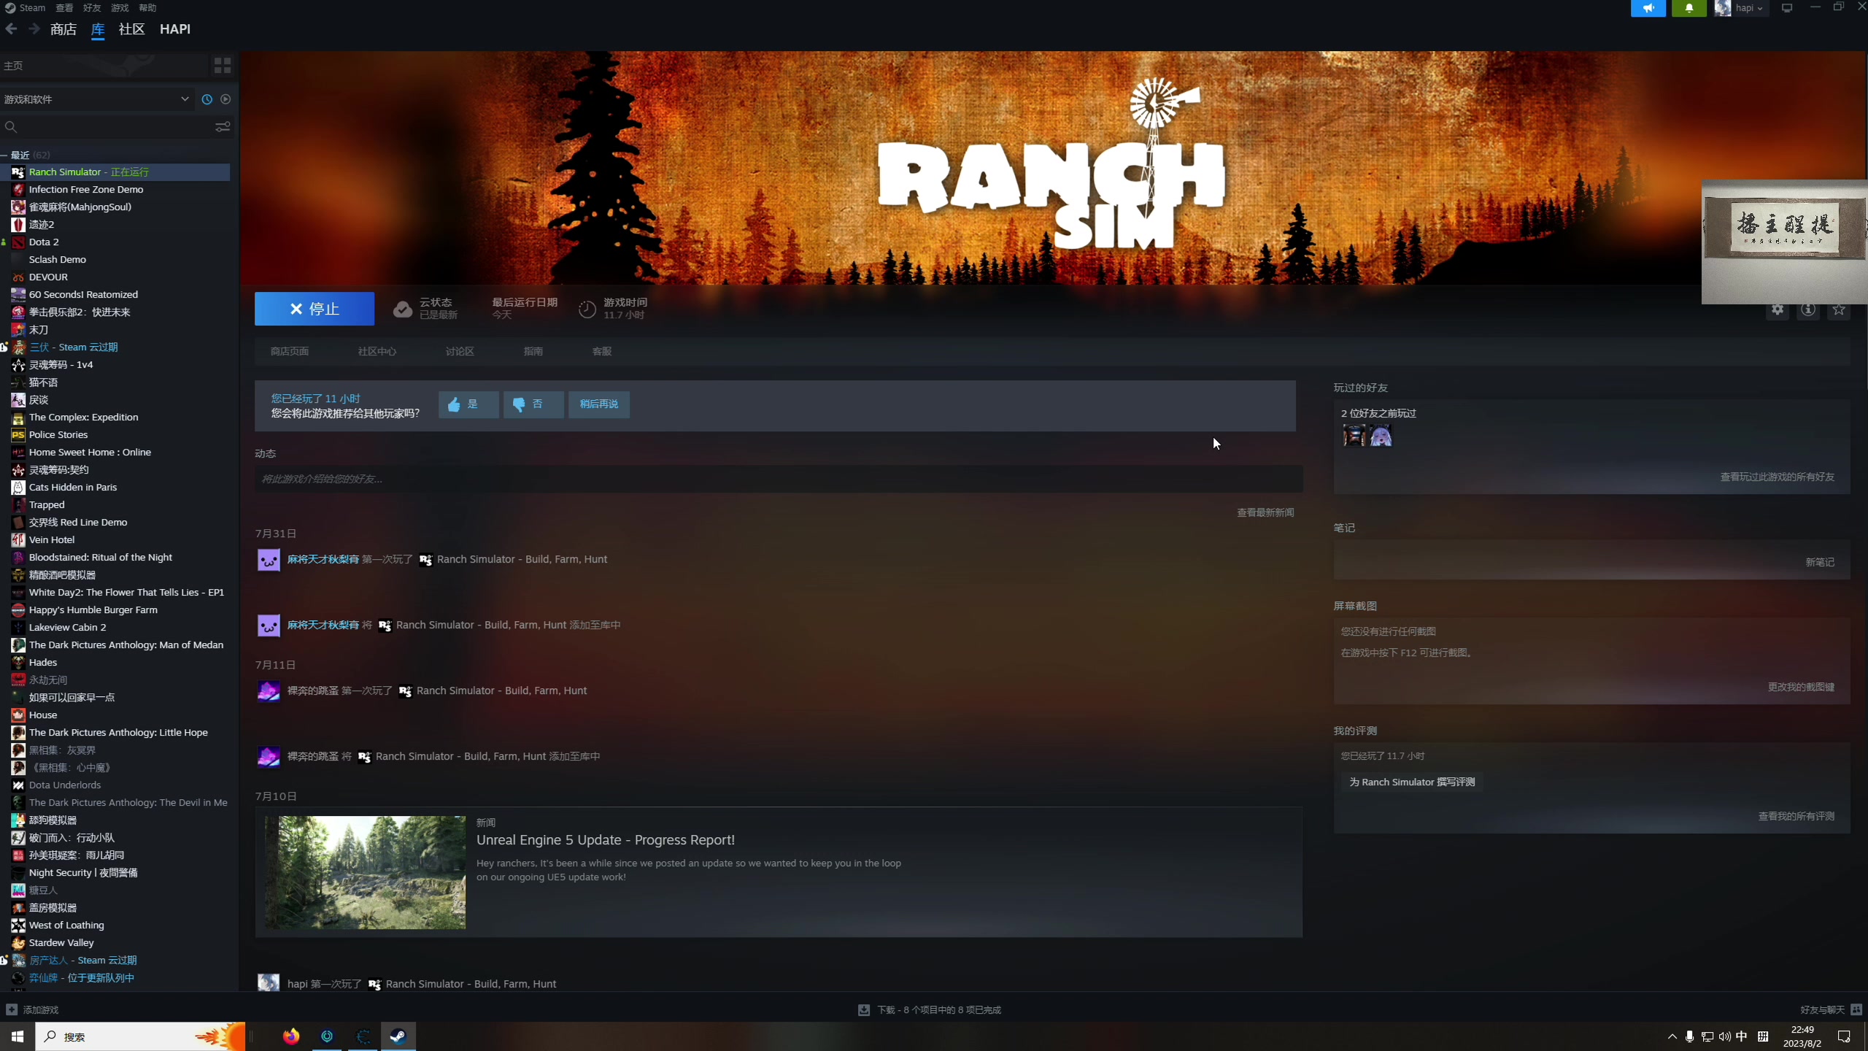Add Ranch Simulator to favorites star
Viewport: 1868px width, 1051px height.
(x=1838, y=309)
